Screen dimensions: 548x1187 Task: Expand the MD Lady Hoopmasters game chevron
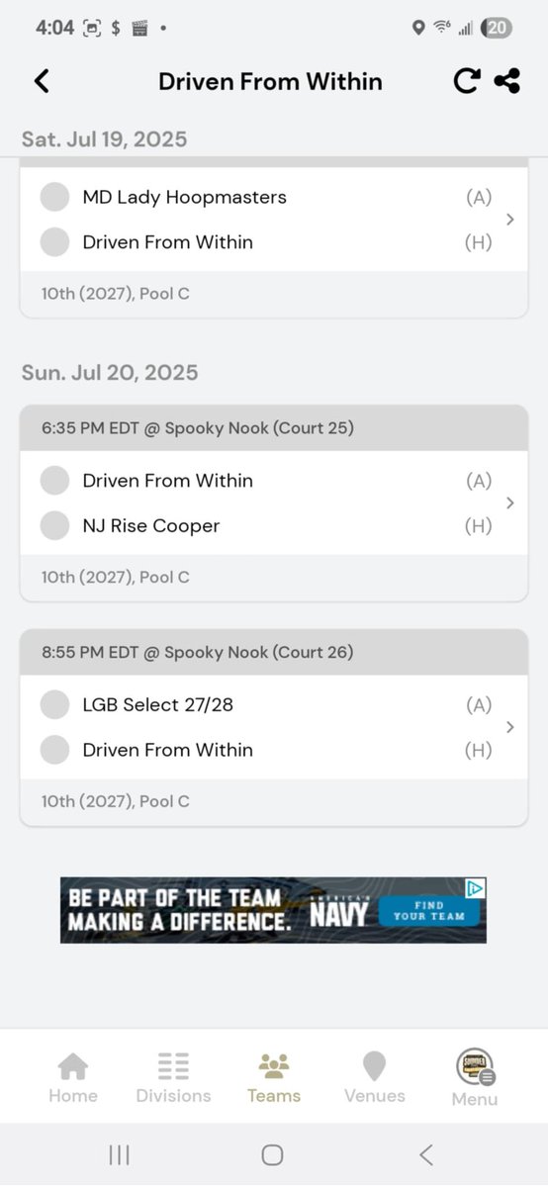(510, 220)
